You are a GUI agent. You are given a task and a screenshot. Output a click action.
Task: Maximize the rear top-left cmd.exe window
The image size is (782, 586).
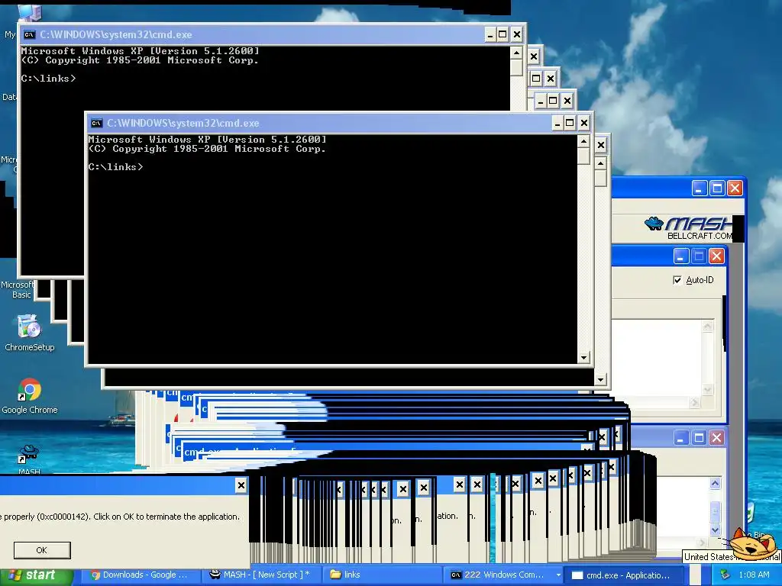point(502,34)
